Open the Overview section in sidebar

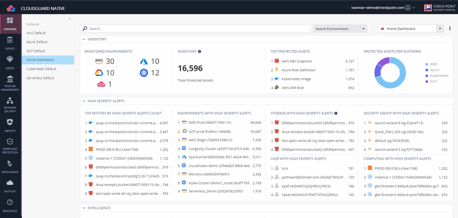10,24
